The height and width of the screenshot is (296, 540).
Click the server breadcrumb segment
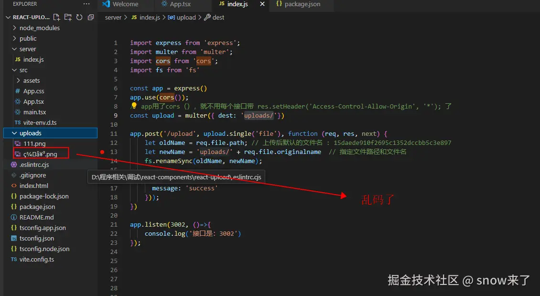pos(113,17)
